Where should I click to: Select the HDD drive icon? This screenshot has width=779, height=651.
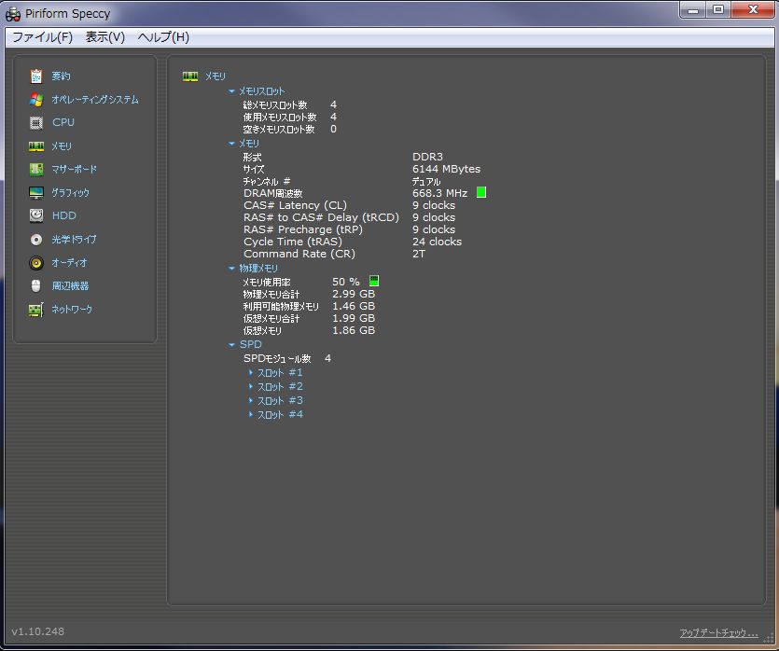(36, 215)
